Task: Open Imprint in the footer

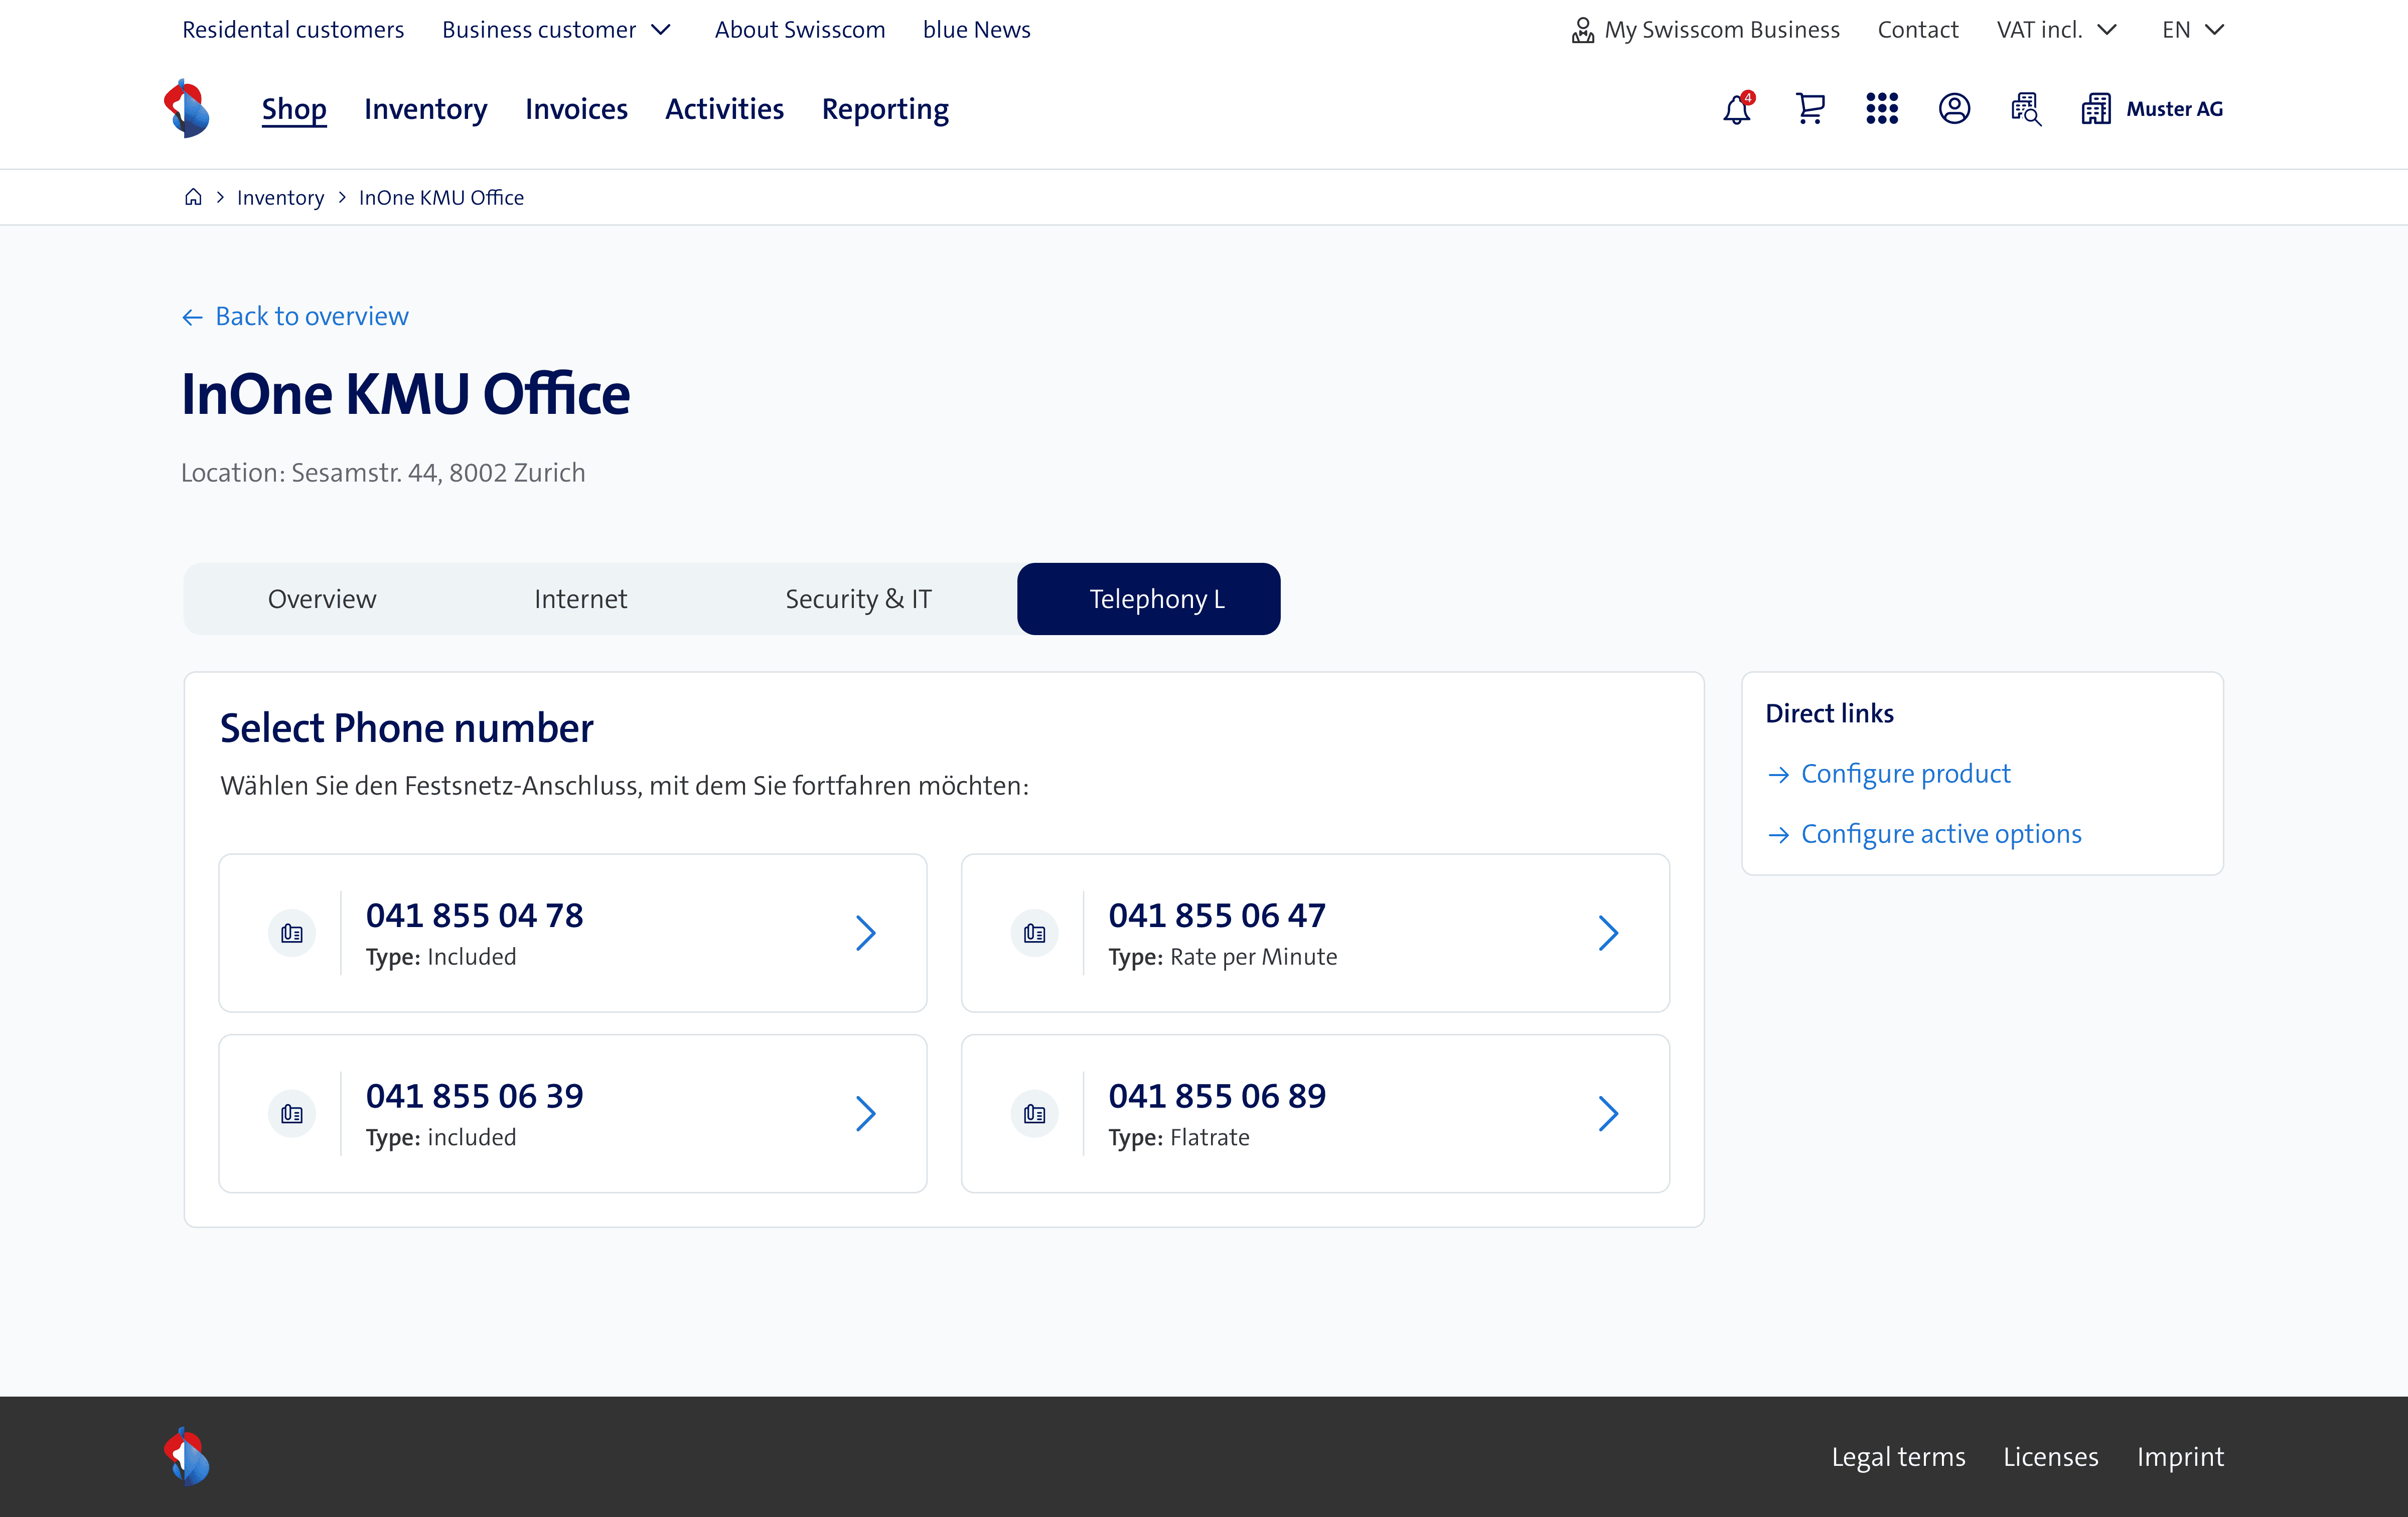Action: tap(2181, 1457)
